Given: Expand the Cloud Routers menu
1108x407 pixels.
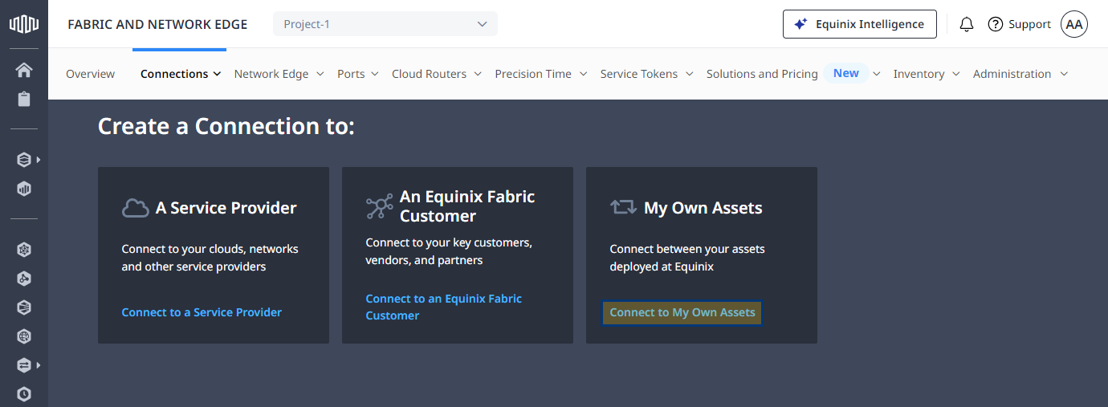Looking at the screenshot, I should tap(436, 74).
